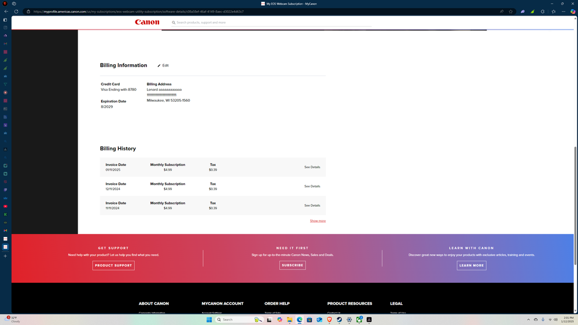The image size is (578, 325).
Task: Open the volume control in the system tray
Action: coord(555,319)
